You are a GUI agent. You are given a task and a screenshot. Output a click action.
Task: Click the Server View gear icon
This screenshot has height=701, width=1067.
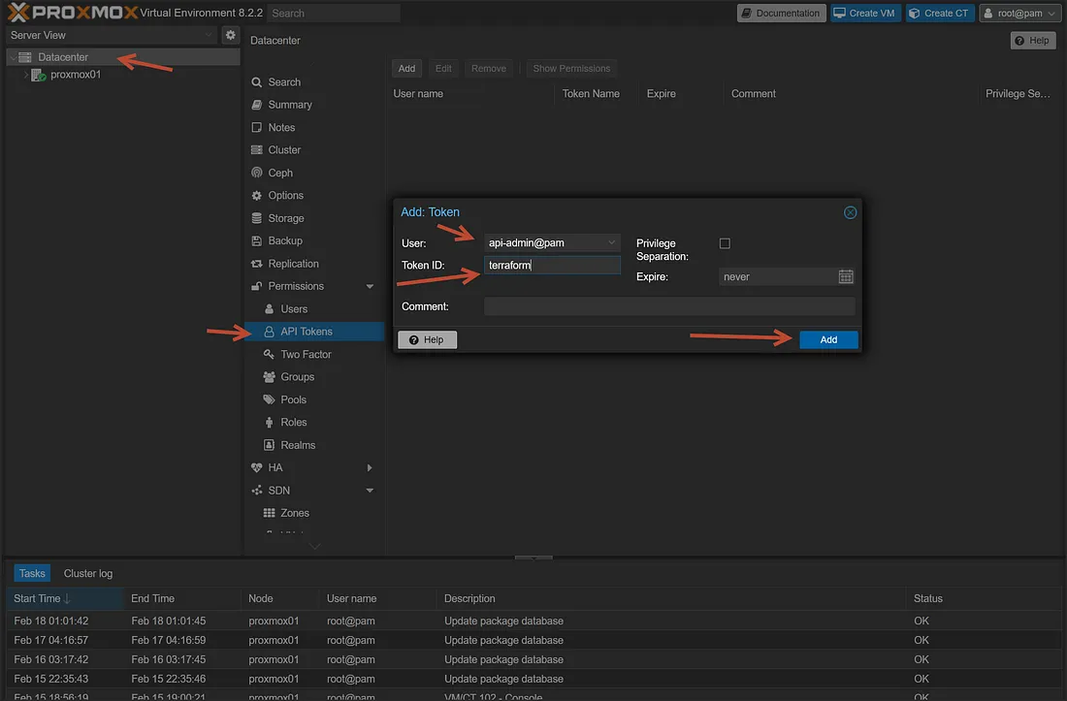tap(229, 34)
